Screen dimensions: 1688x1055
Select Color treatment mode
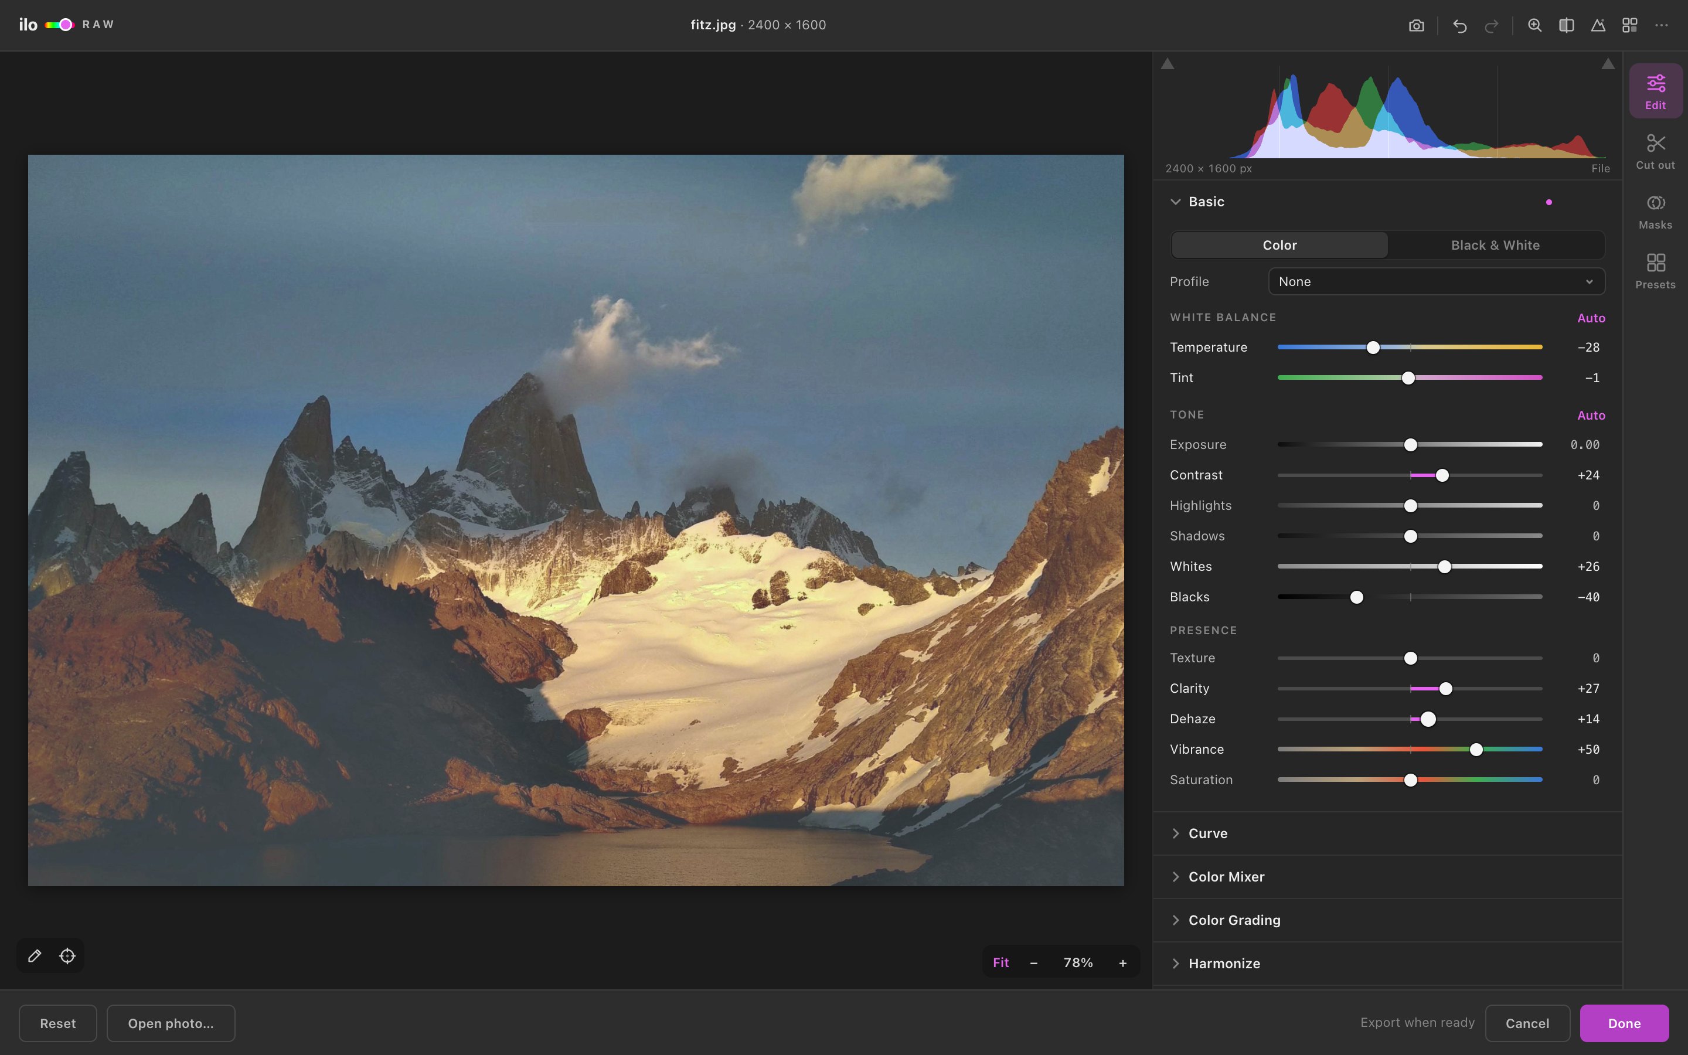point(1279,246)
